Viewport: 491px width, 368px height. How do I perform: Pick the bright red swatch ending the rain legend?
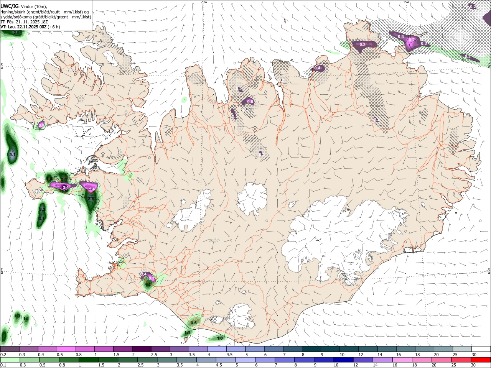coord(481,360)
